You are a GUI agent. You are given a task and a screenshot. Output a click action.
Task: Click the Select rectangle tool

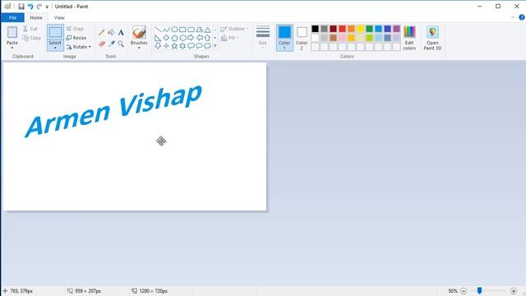click(x=55, y=32)
